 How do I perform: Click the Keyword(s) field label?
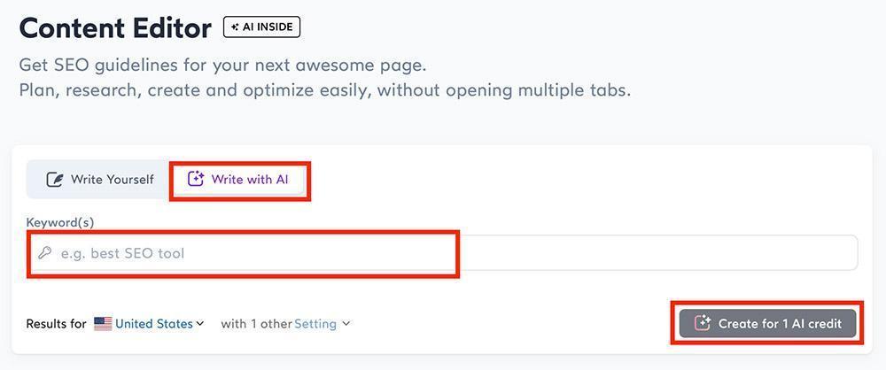point(60,222)
